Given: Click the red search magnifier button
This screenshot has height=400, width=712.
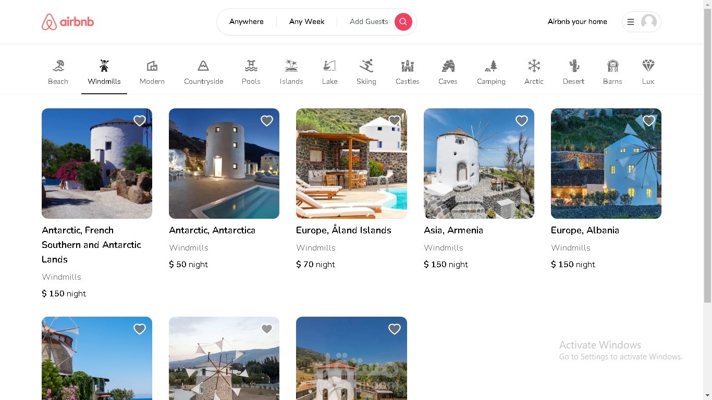Looking at the screenshot, I should point(403,22).
